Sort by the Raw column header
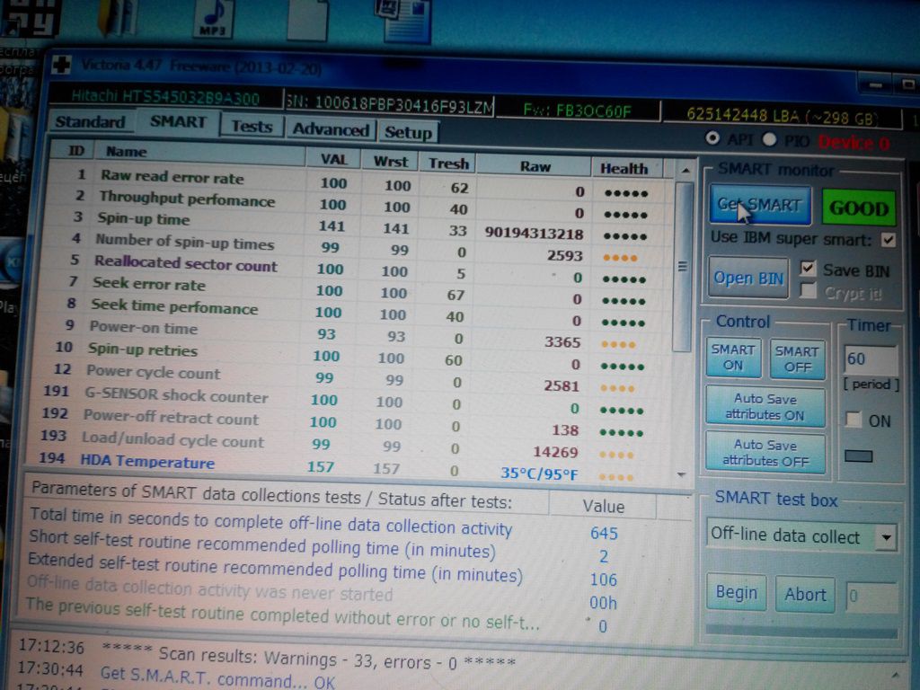This screenshot has width=920, height=690. point(535,166)
